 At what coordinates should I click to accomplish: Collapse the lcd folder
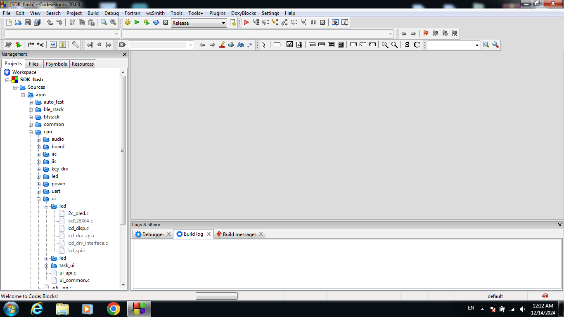pyautogui.click(x=47, y=206)
